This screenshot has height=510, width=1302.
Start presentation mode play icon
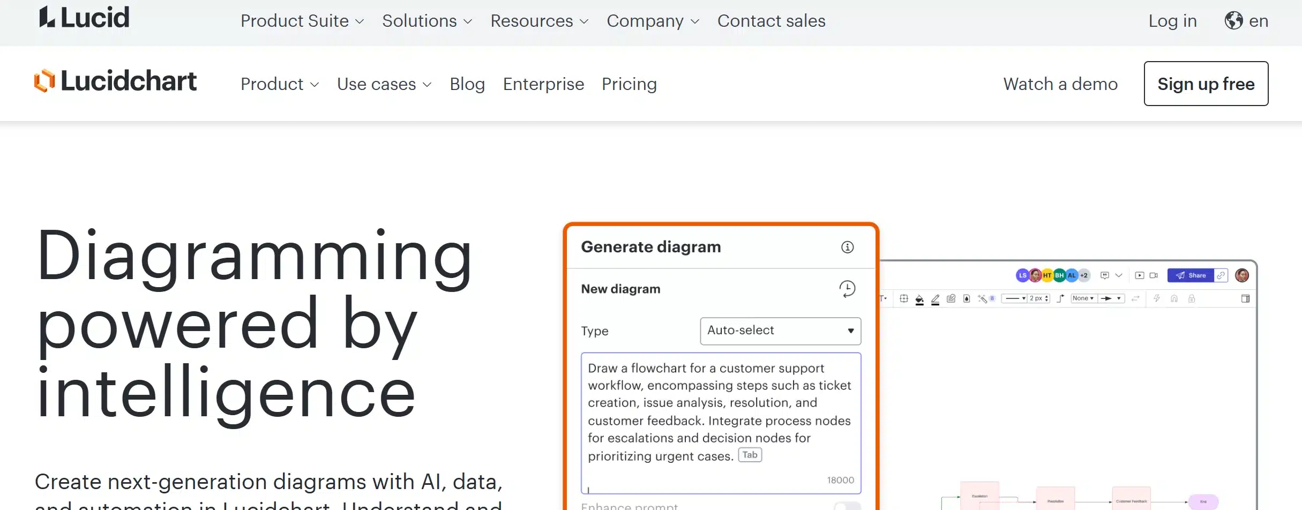(1140, 275)
